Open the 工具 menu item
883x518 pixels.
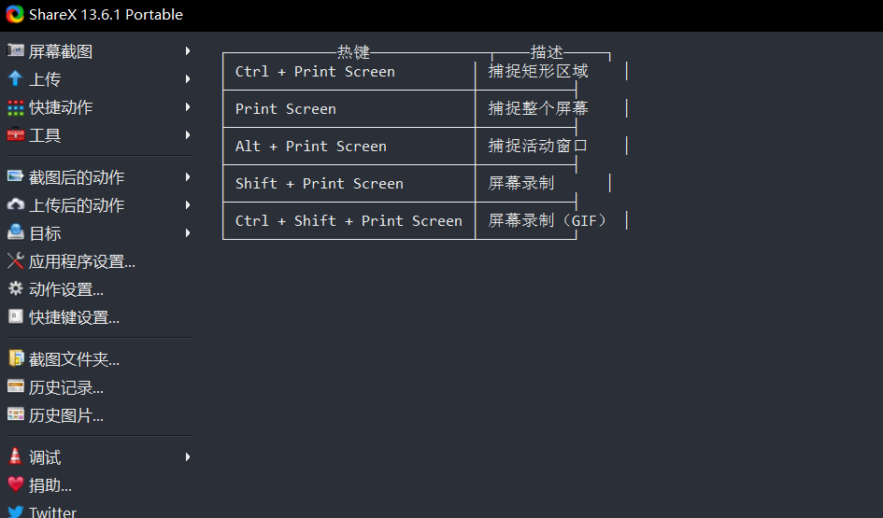45,135
